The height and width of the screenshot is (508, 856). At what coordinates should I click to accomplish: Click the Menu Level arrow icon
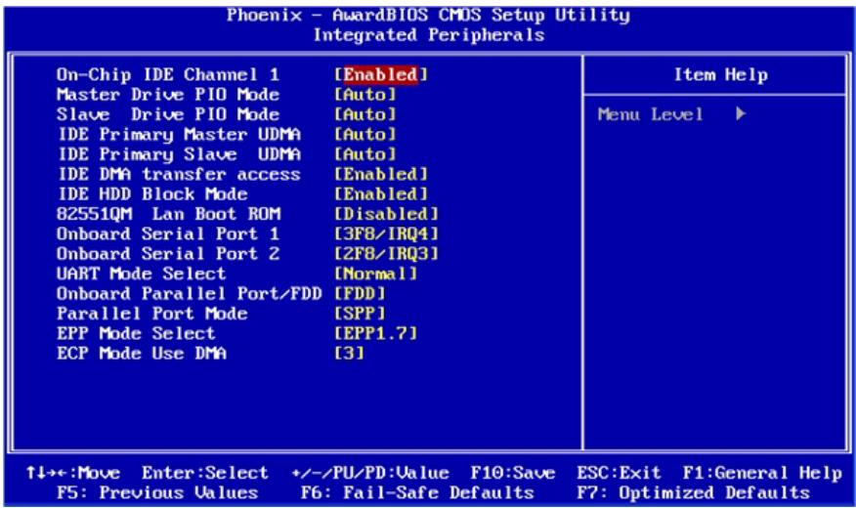click(x=741, y=114)
